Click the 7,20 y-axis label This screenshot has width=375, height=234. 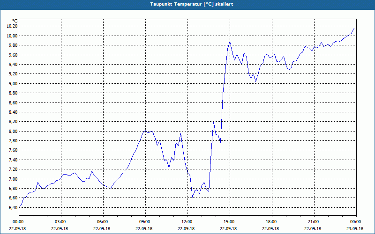click(13, 169)
